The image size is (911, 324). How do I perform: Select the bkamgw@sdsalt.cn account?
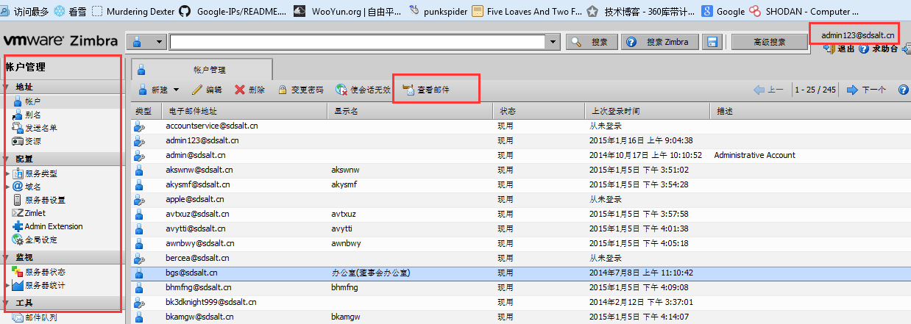(521, 317)
